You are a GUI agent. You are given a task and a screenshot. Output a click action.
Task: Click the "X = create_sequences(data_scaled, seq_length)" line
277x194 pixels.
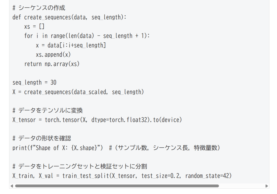[x=78, y=92]
